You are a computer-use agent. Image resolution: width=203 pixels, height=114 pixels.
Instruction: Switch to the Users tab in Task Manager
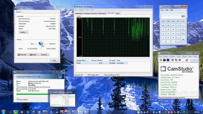point(118,13)
